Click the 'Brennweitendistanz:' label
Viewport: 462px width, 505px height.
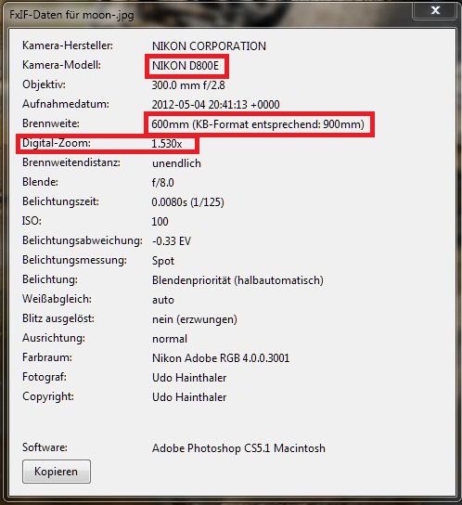tap(71, 162)
